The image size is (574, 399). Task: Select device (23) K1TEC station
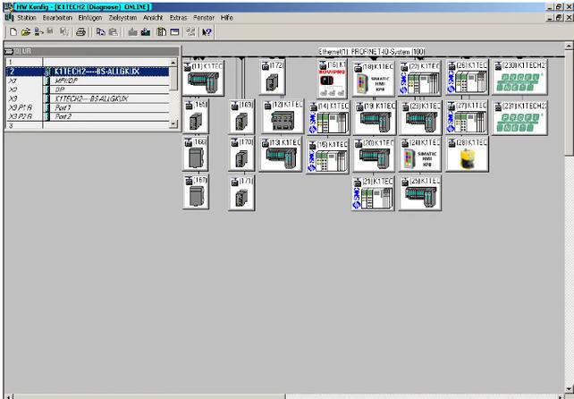click(420, 118)
